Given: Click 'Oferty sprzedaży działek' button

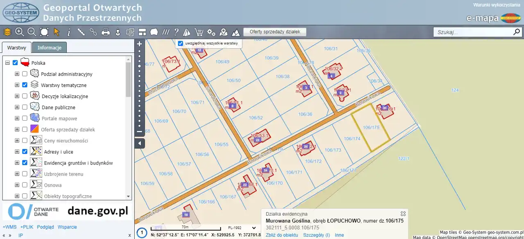Looking at the screenshot, I should pos(275,32).
